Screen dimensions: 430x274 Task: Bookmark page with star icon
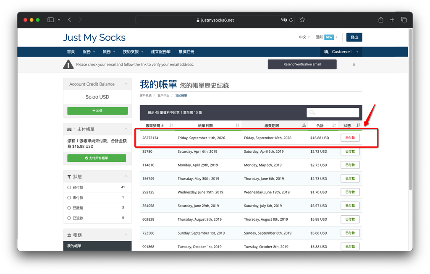[x=302, y=20]
